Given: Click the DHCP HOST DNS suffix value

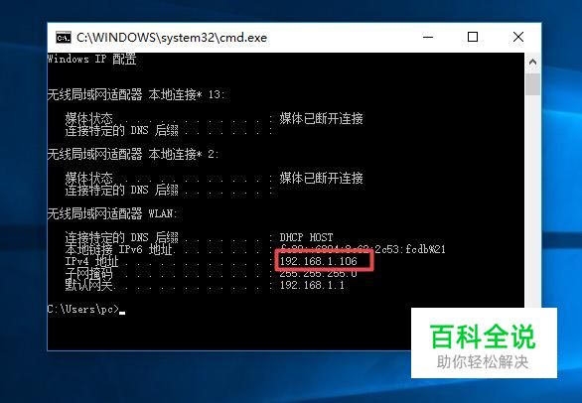Looking at the screenshot, I should 306,237.
